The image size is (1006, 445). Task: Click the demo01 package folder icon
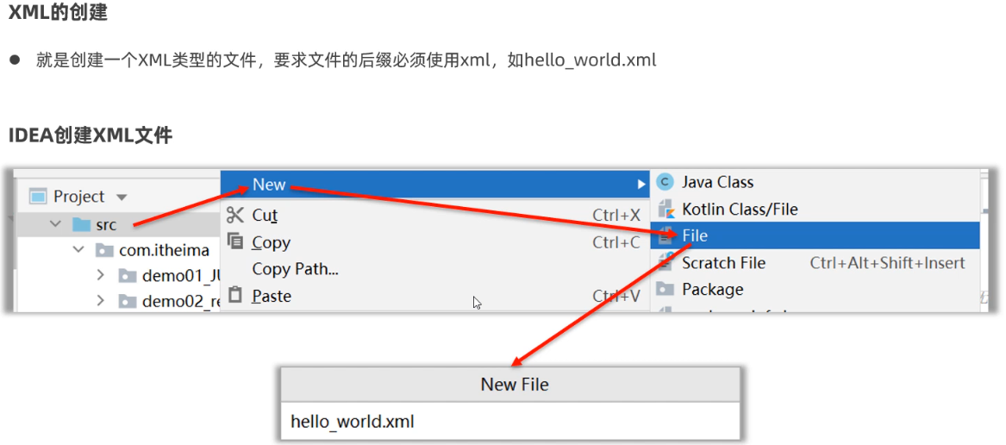point(128,276)
